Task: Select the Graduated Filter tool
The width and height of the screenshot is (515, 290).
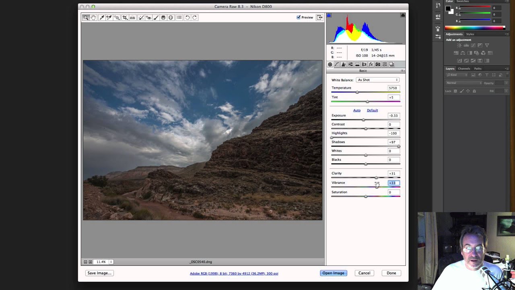Action: [163, 18]
